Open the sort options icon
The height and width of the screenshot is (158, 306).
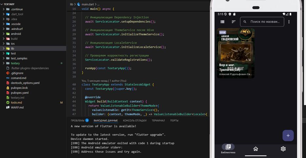(233, 22)
